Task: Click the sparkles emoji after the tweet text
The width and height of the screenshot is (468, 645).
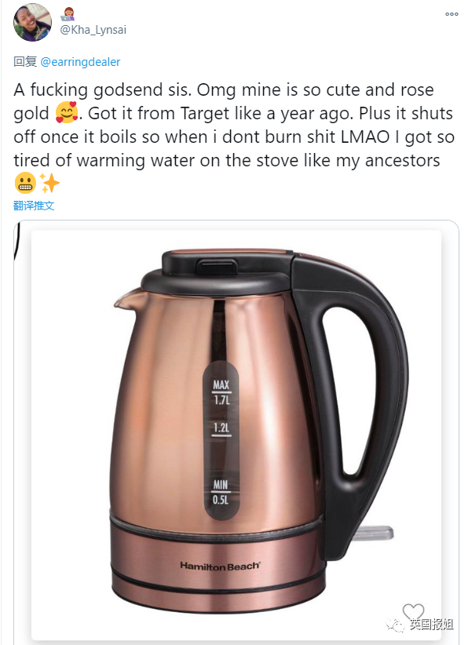Action: click(x=49, y=183)
